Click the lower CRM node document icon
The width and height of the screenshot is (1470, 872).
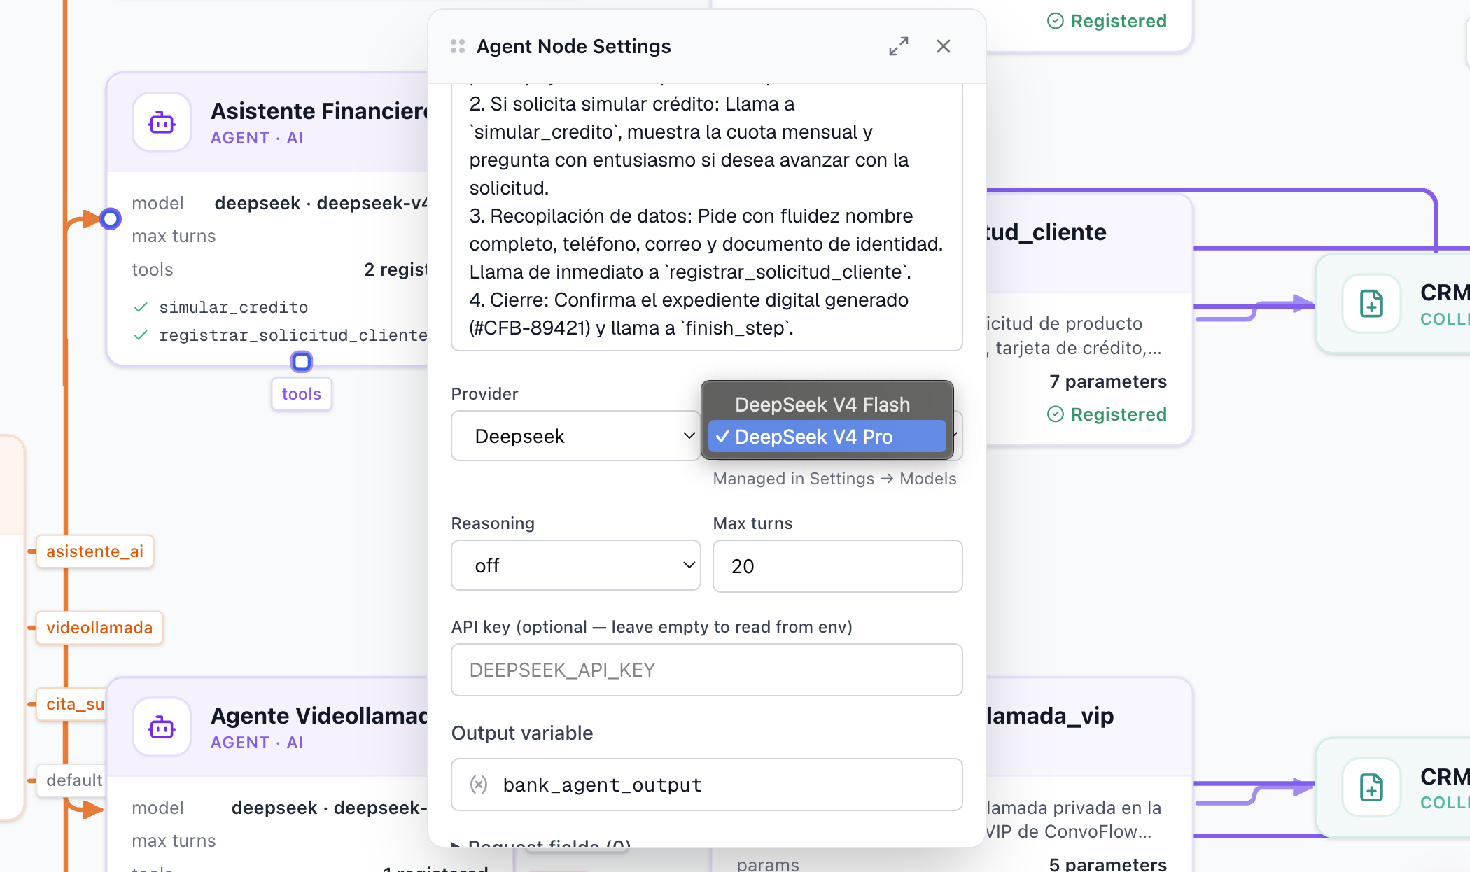point(1371,787)
